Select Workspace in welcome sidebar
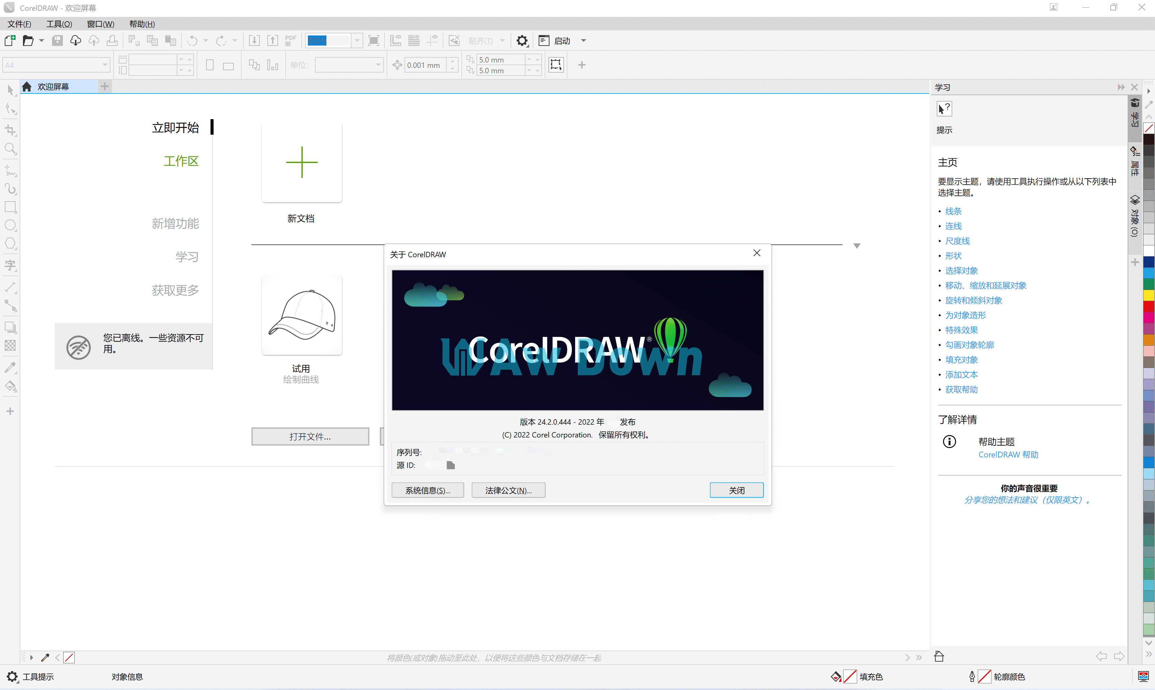 point(181,161)
